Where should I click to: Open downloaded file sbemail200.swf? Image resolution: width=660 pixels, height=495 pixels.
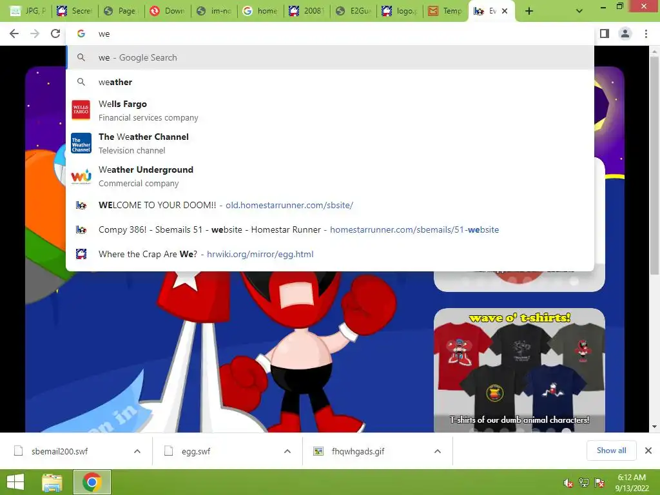60,451
